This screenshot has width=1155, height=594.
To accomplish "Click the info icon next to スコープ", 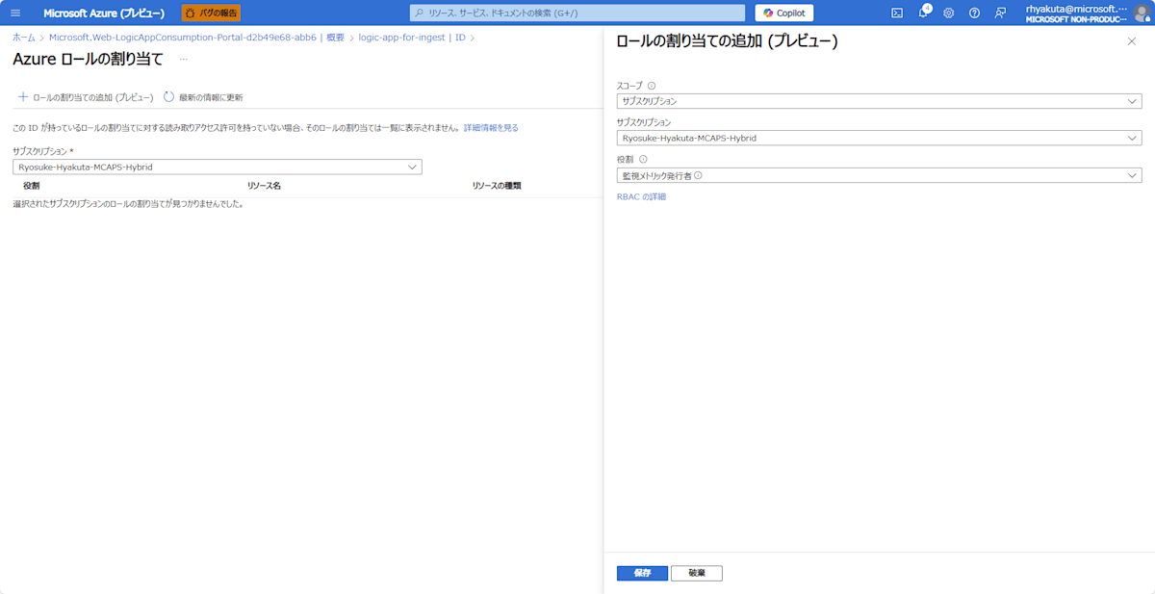I will pos(652,86).
